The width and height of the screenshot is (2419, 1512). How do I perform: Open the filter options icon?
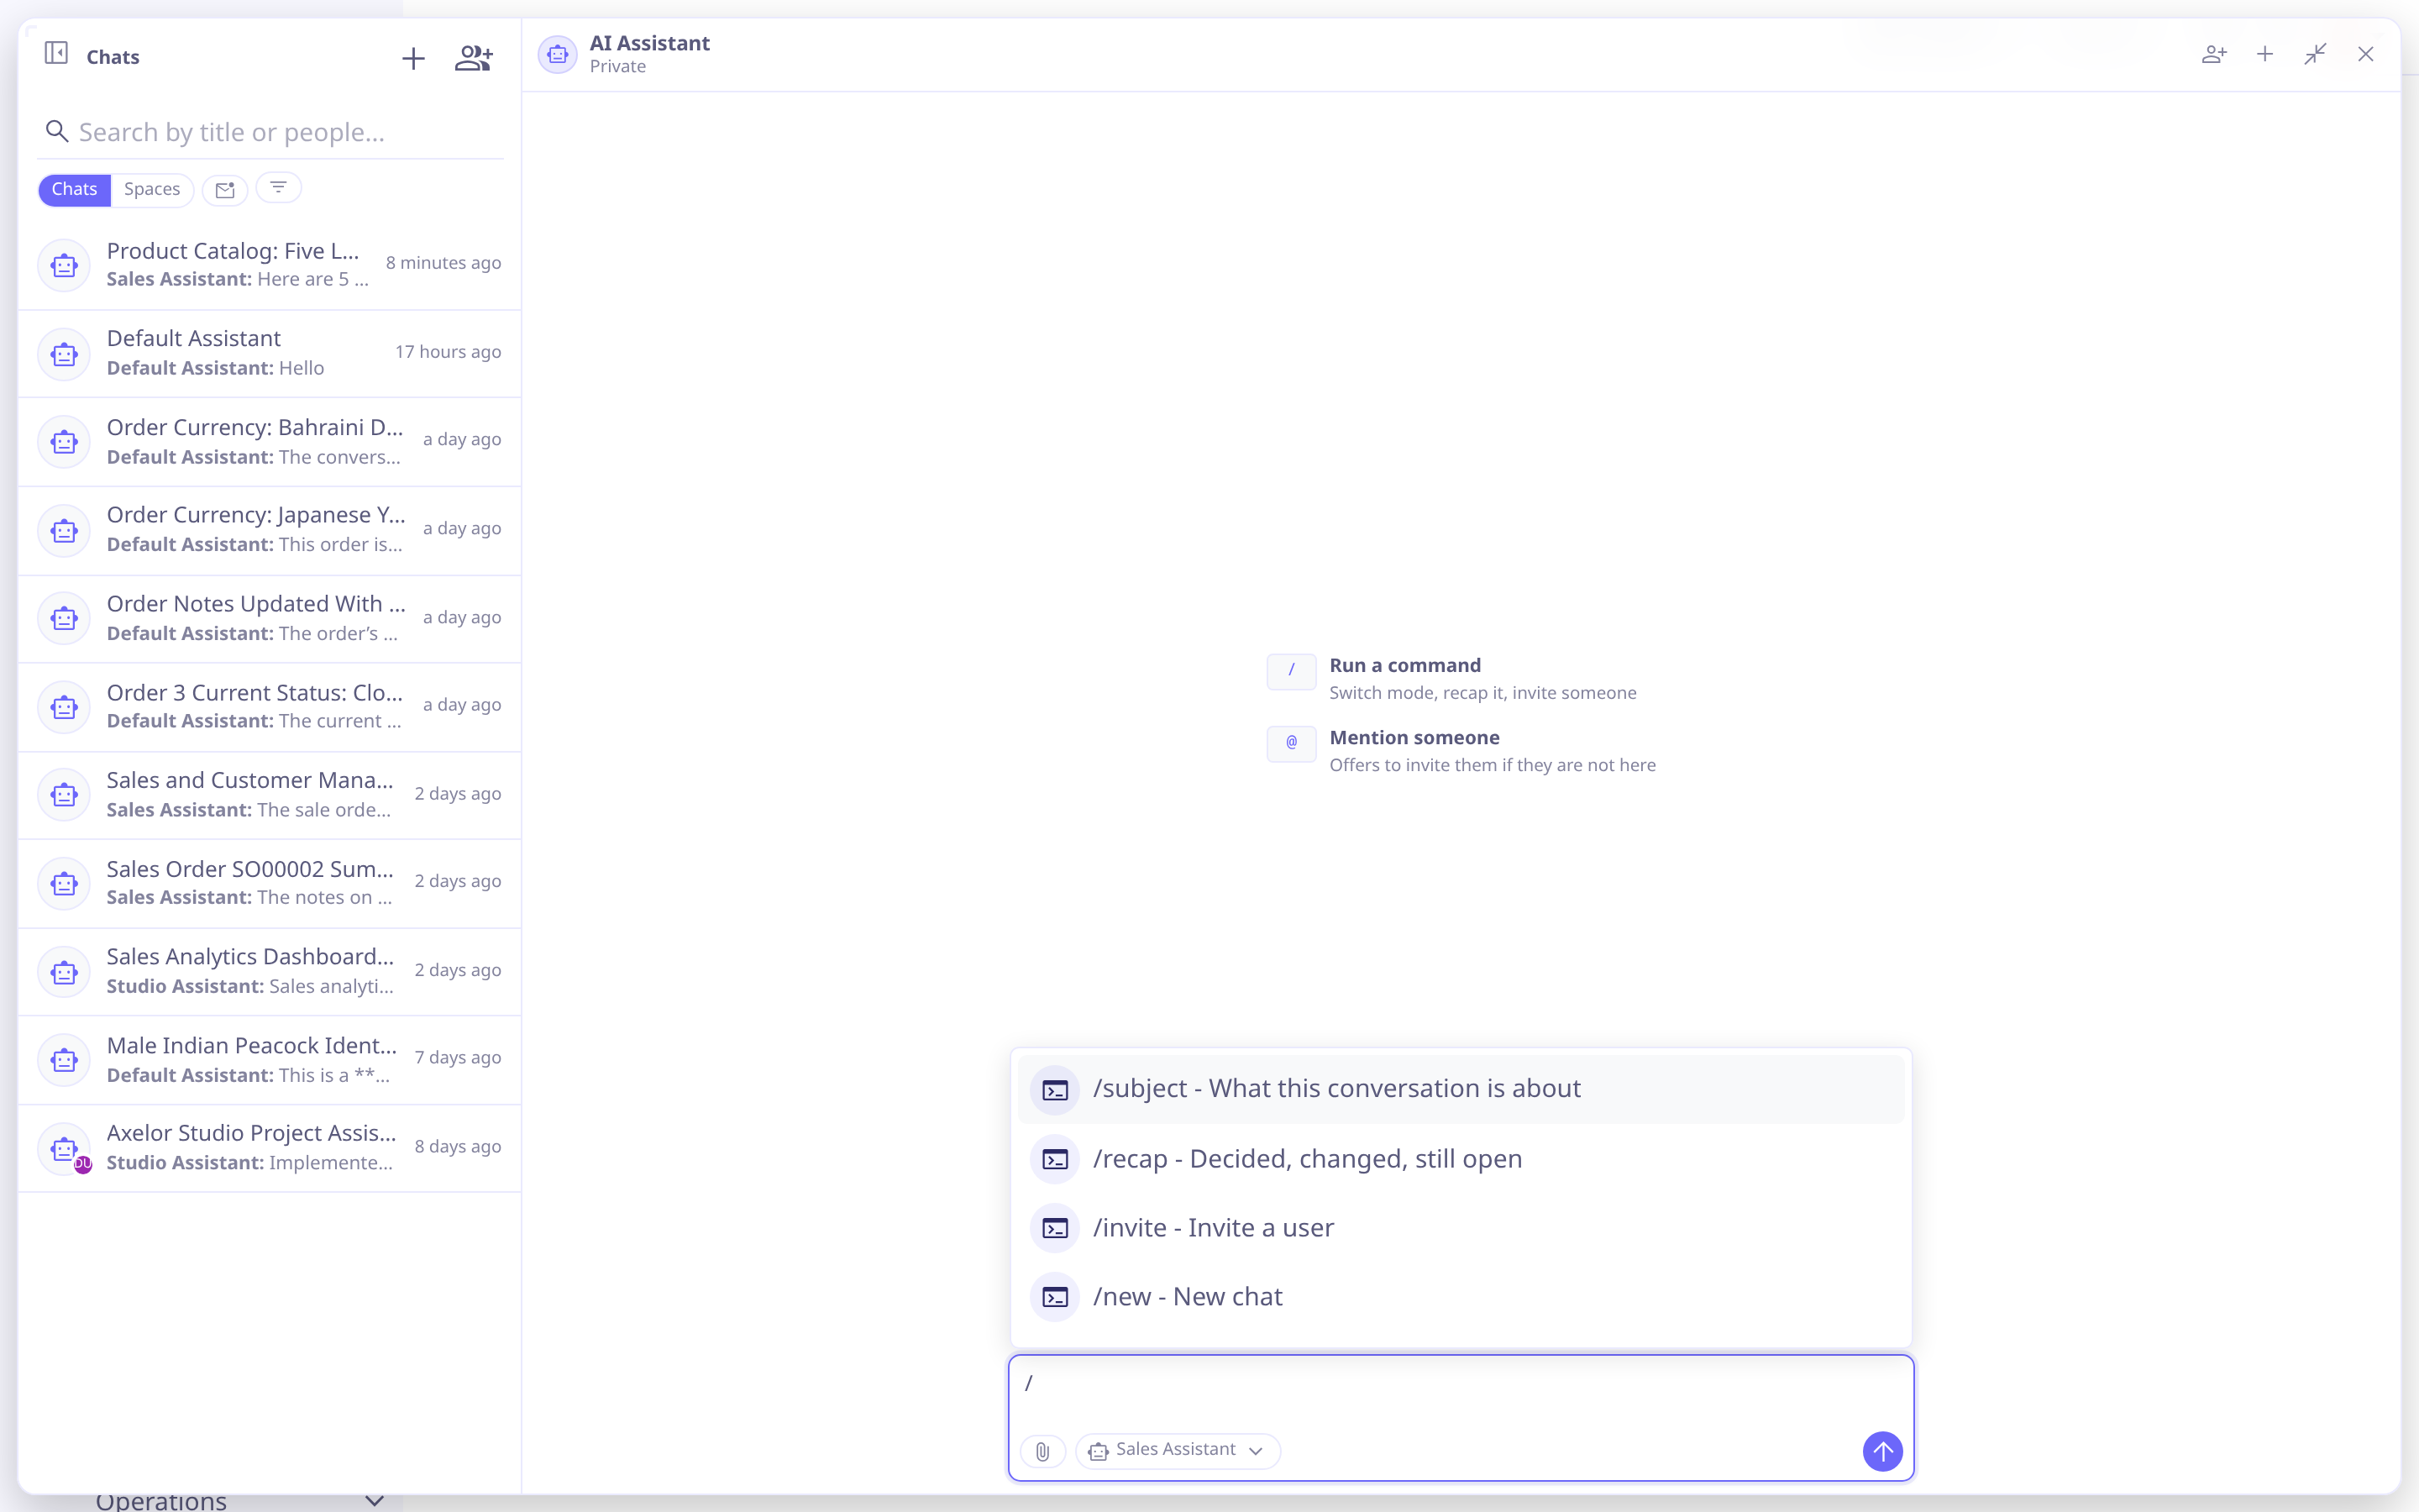[x=279, y=188]
